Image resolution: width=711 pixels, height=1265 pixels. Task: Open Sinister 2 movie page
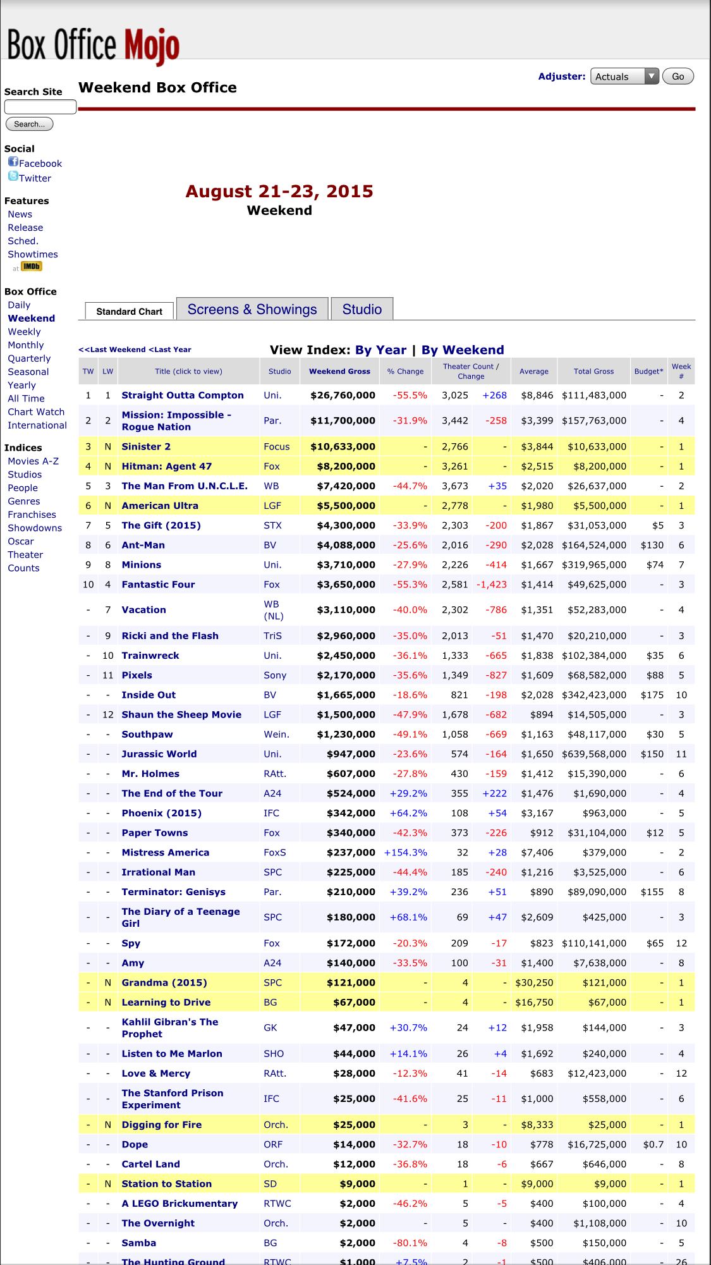[146, 446]
